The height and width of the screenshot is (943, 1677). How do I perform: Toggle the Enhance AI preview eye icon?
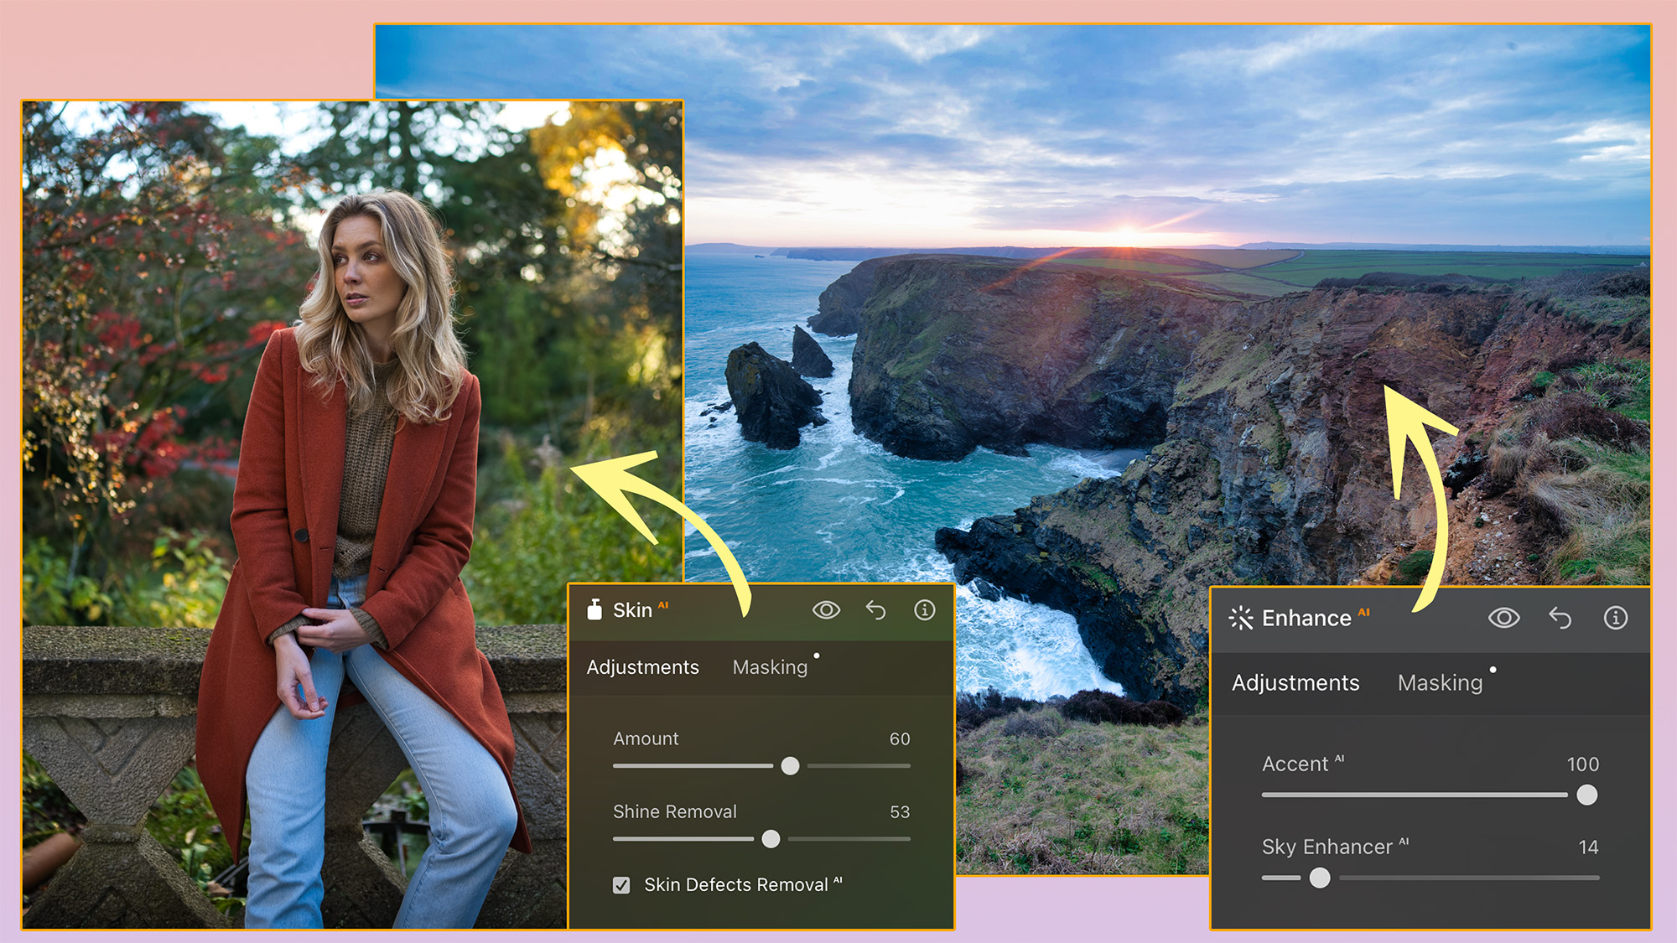[x=1504, y=619]
